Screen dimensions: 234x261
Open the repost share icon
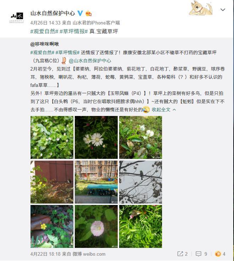[x=180, y=254]
